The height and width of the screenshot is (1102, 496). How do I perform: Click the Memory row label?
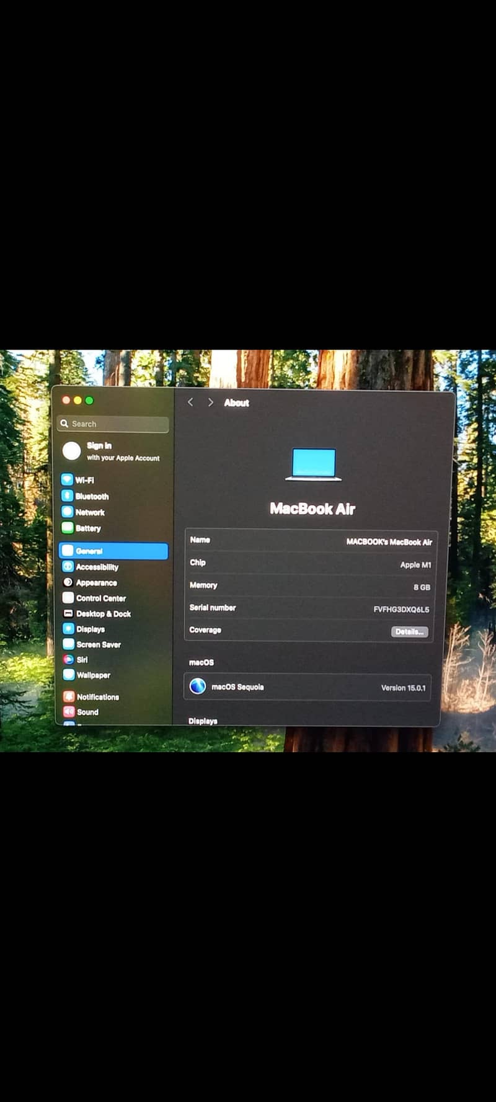[x=203, y=585]
